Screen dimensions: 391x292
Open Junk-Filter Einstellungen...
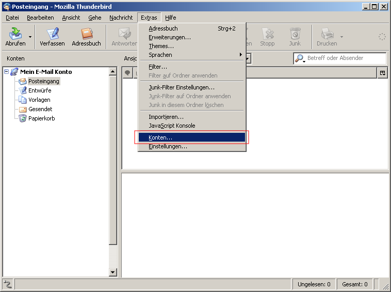[192, 87]
